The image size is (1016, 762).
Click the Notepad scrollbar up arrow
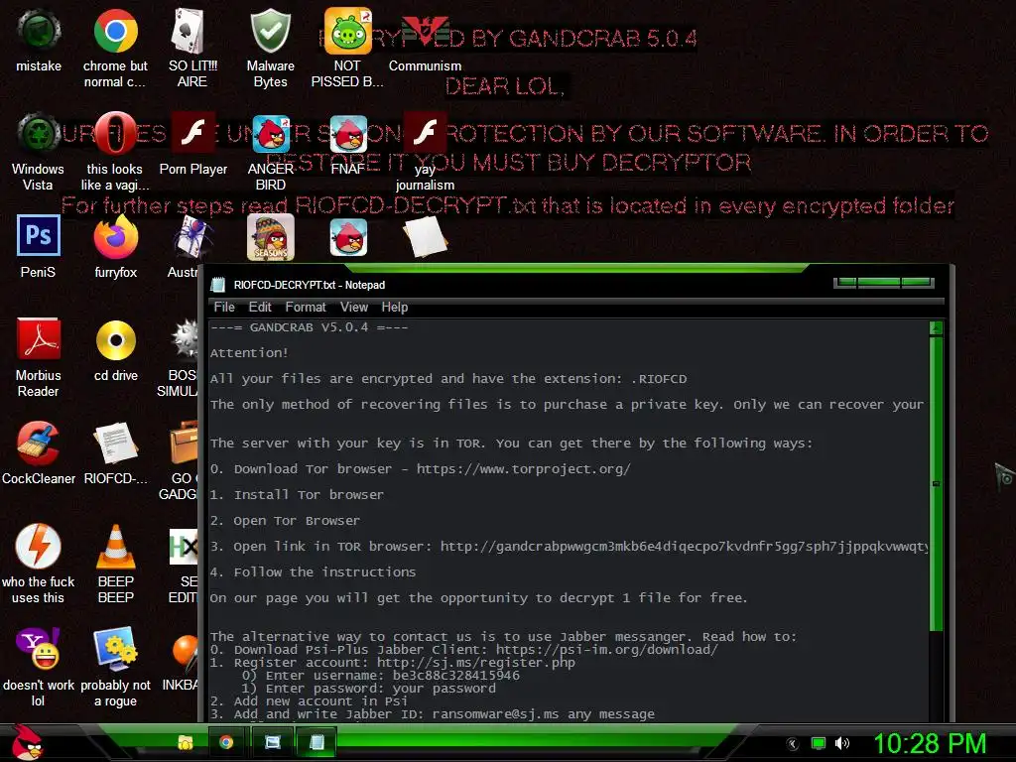(936, 328)
